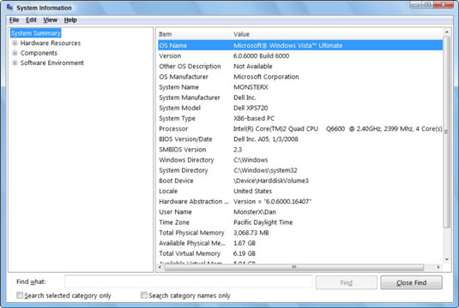Select the Windows Directory row
459x308 pixels.
pos(300,160)
